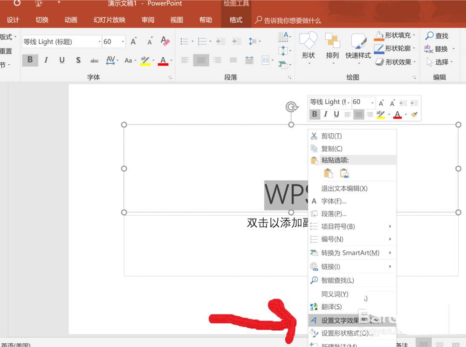The width and height of the screenshot is (466, 347).
Task: Open the 形状填充 (Shape Fill) dropdown
Action: [x=414, y=35]
